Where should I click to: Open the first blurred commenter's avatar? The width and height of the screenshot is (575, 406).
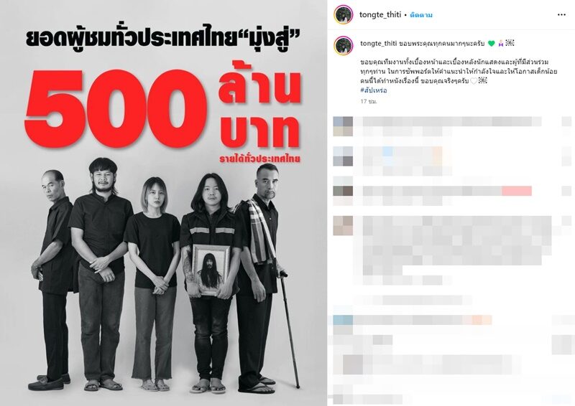pyautogui.click(x=343, y=126)
